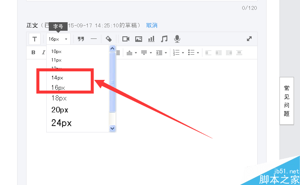
Task: Add music with the note icon
Action: (164, 39)
